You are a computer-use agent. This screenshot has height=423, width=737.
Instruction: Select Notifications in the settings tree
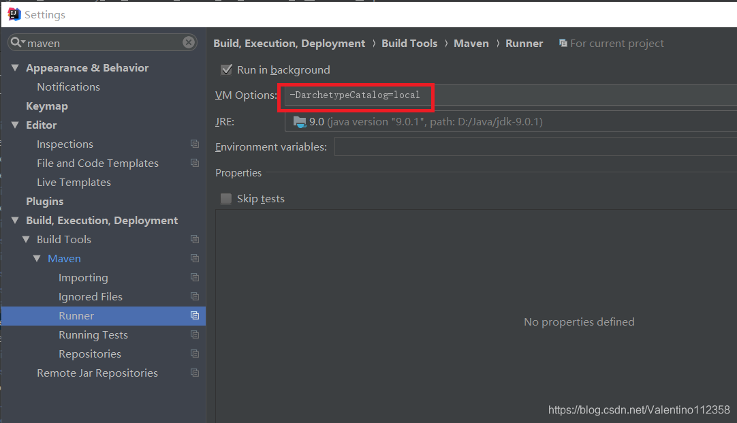[x=69, y=87]
